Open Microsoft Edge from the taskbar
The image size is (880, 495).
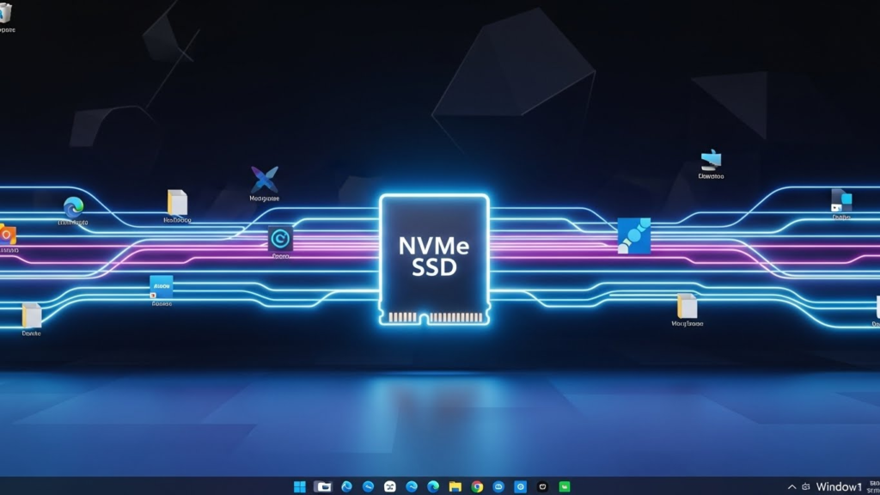(x=434, y=486)
